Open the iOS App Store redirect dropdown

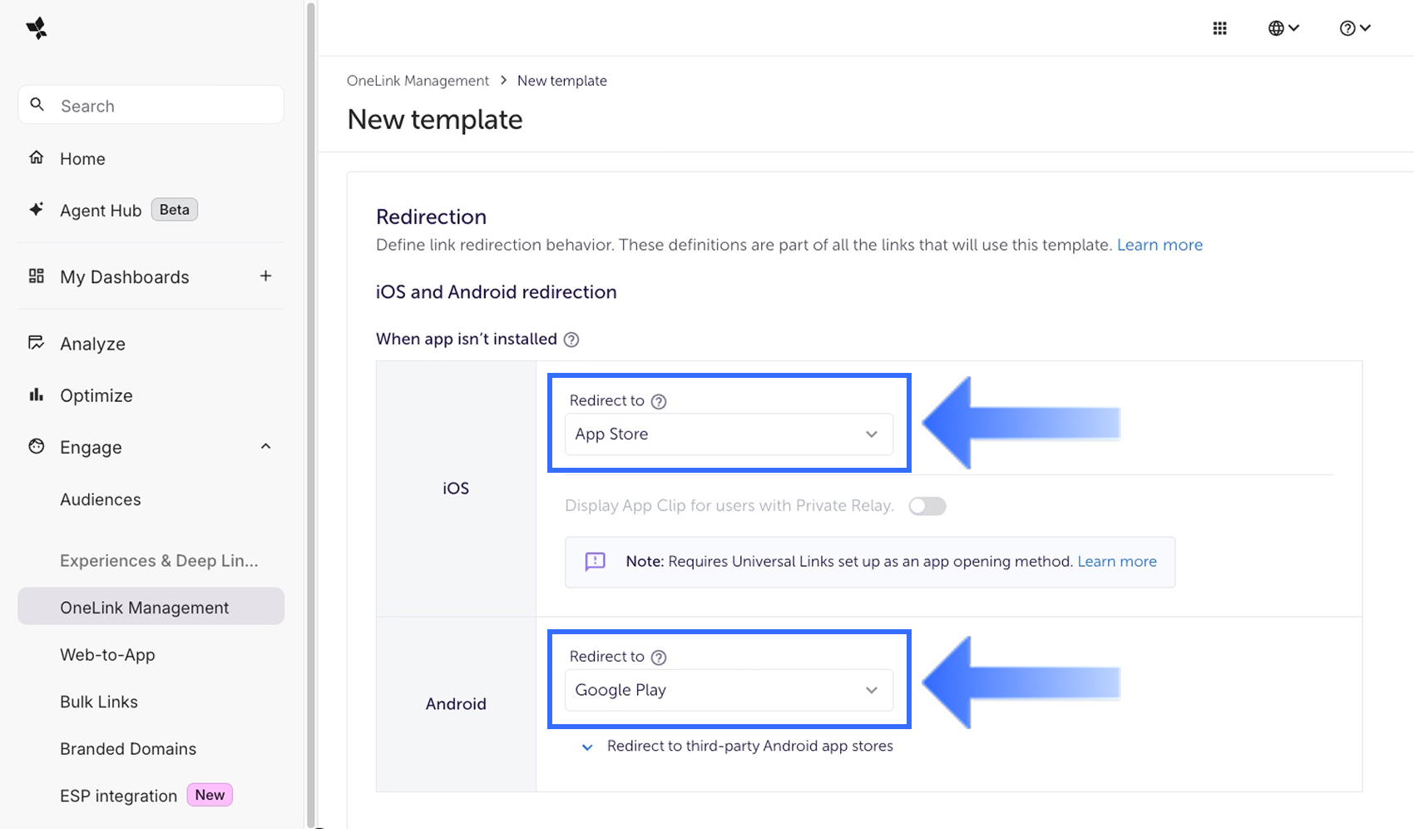[729, 434]
